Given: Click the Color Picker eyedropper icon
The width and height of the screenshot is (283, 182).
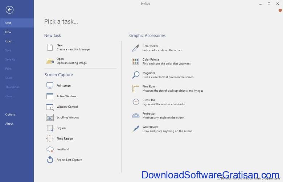Looking at the screenshot, I should pos(136,48).
